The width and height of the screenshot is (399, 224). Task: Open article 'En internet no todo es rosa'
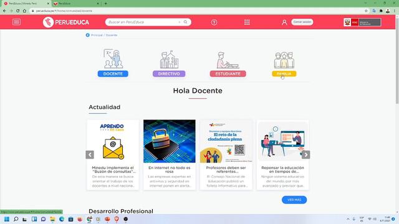point(170,170)
